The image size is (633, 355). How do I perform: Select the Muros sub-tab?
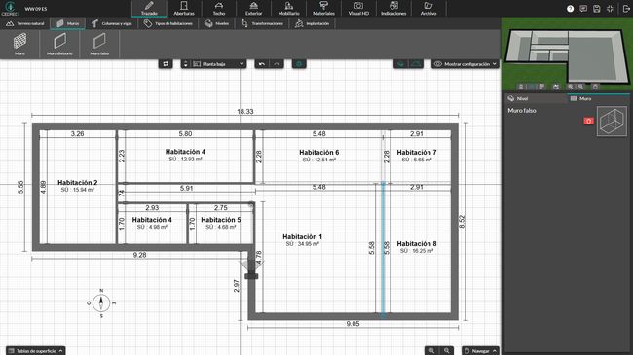click(67, 23)
